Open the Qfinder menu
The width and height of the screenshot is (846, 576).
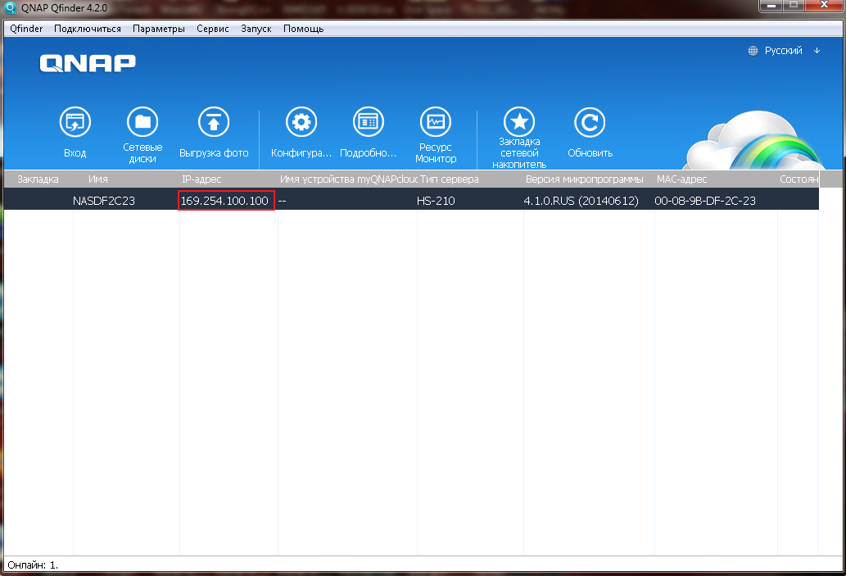tap(26, 29)
